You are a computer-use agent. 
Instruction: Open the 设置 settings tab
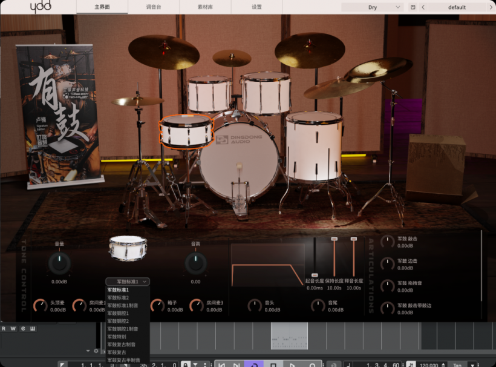pyautogui.click(x=257, y=7)
